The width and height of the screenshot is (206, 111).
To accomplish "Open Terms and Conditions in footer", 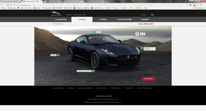I will pos(85,88).
